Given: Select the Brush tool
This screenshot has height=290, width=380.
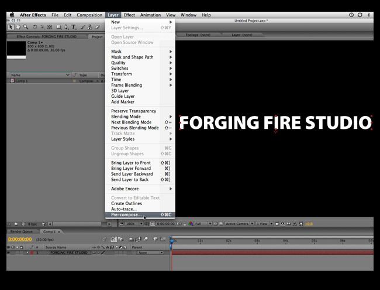Looking at the screenshot, I should click(x=83, y=27).
